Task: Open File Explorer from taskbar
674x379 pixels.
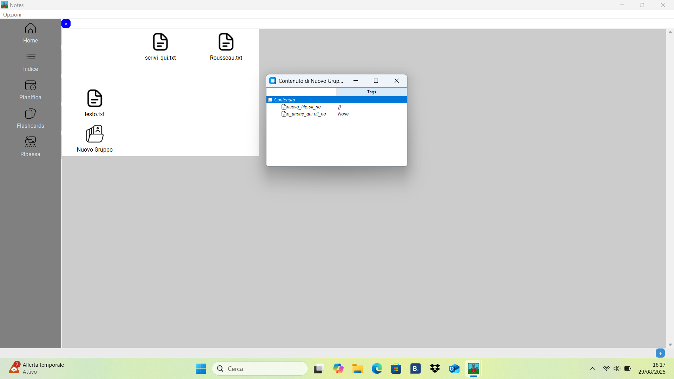Action: click(x=358, y=368)
